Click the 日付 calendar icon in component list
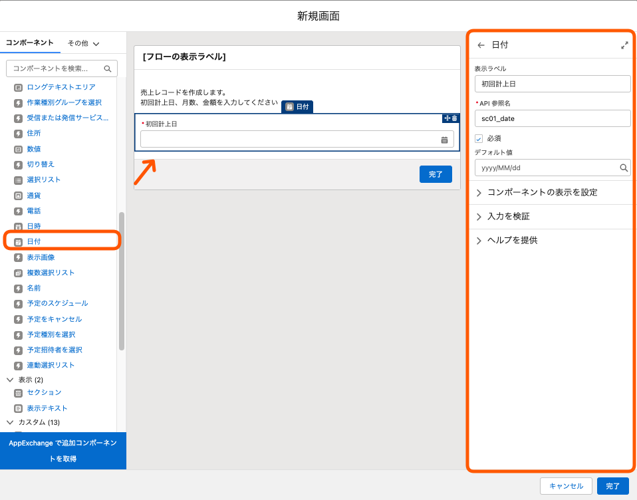Image resolution: width=637 pixels, height=500 pixels. click(18, 242)
